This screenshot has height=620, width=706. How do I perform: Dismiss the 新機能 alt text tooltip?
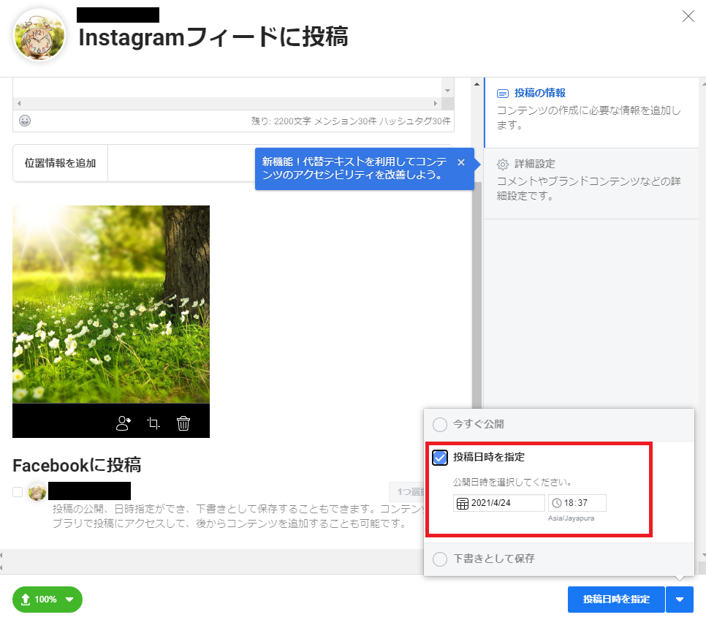click(x=461, y=162)
